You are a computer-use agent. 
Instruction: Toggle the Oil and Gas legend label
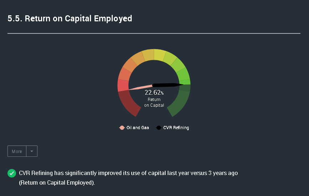point(138,128)
